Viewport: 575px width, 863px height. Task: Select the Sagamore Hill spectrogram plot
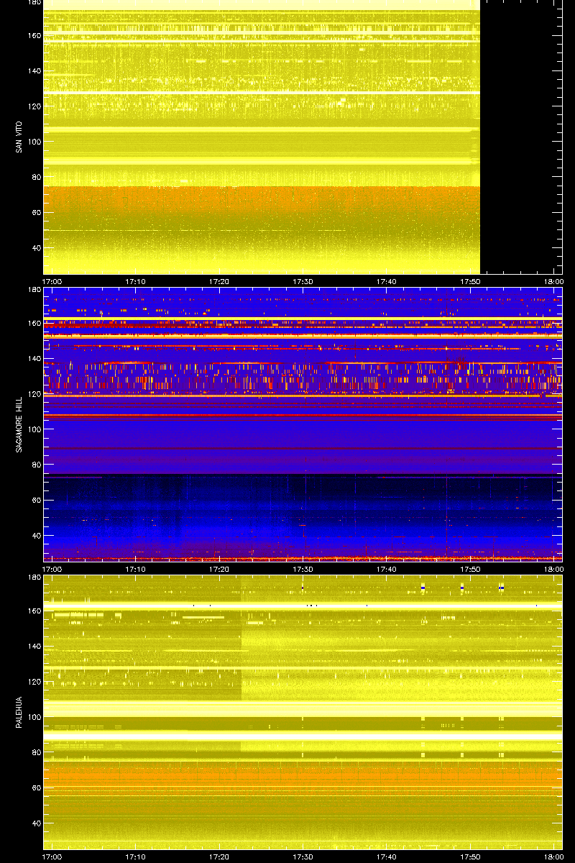[x=303, y=424]
